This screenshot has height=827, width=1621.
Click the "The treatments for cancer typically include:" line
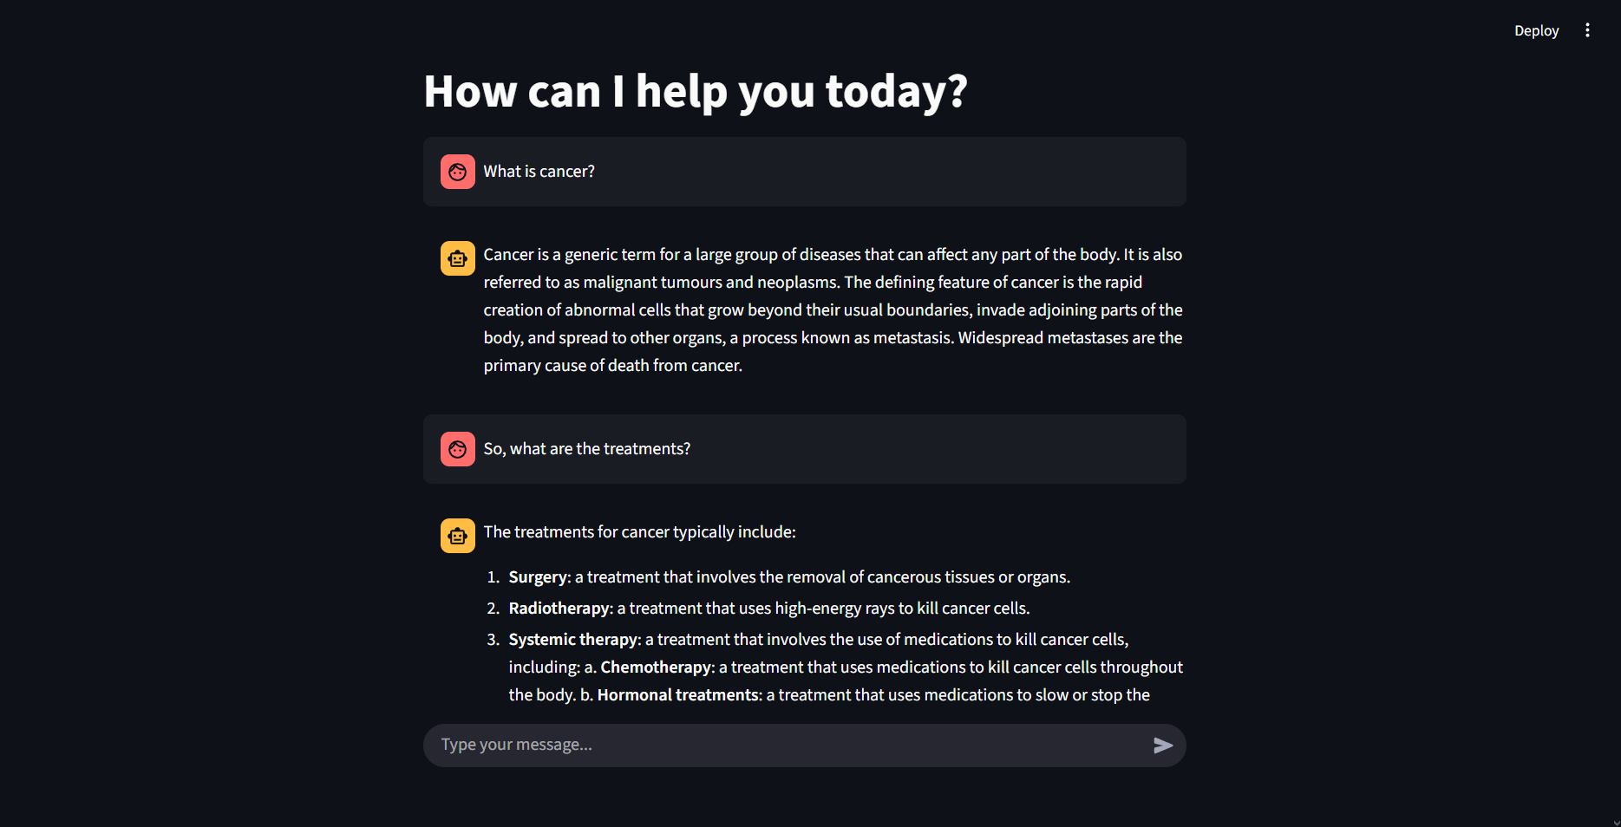coord(639,532)
